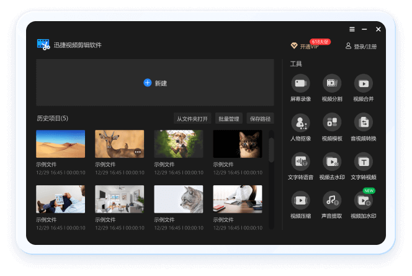The width and height of the screenshot is (412, 276).
Task: Open the three-dot menu on deer thumbnail
Action: 138,152
